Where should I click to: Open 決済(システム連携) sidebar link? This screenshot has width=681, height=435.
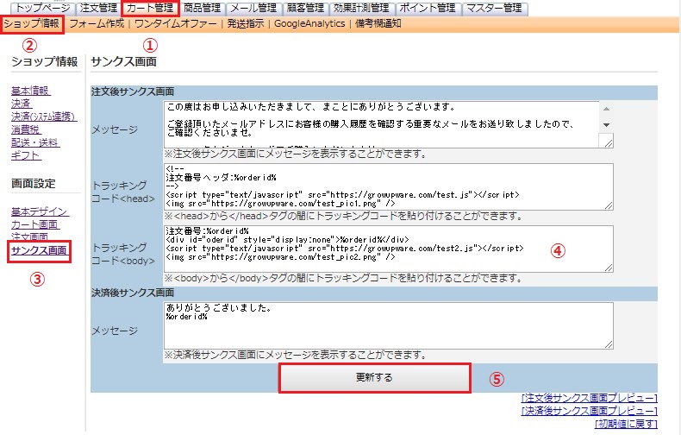click(44, 117)
